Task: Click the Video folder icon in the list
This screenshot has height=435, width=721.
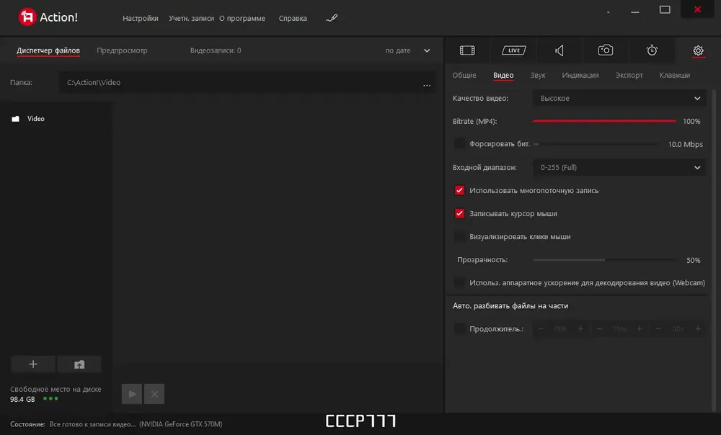Action: 16,119
